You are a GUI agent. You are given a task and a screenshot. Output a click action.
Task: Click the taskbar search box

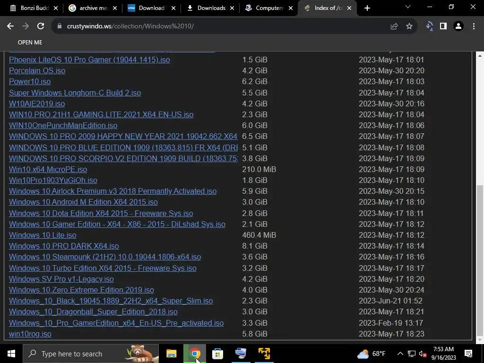90,354
